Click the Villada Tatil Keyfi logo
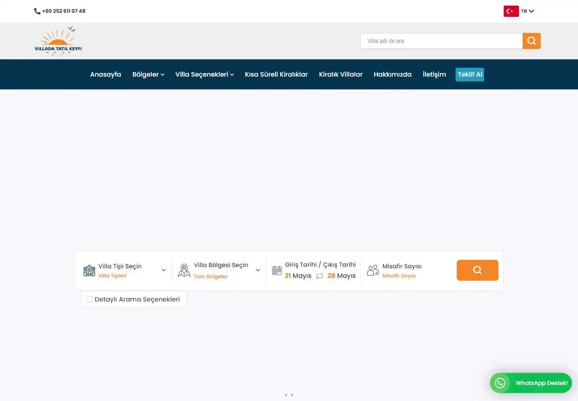Viewport: 578px width, 401px height. click(x=58, y=41)
